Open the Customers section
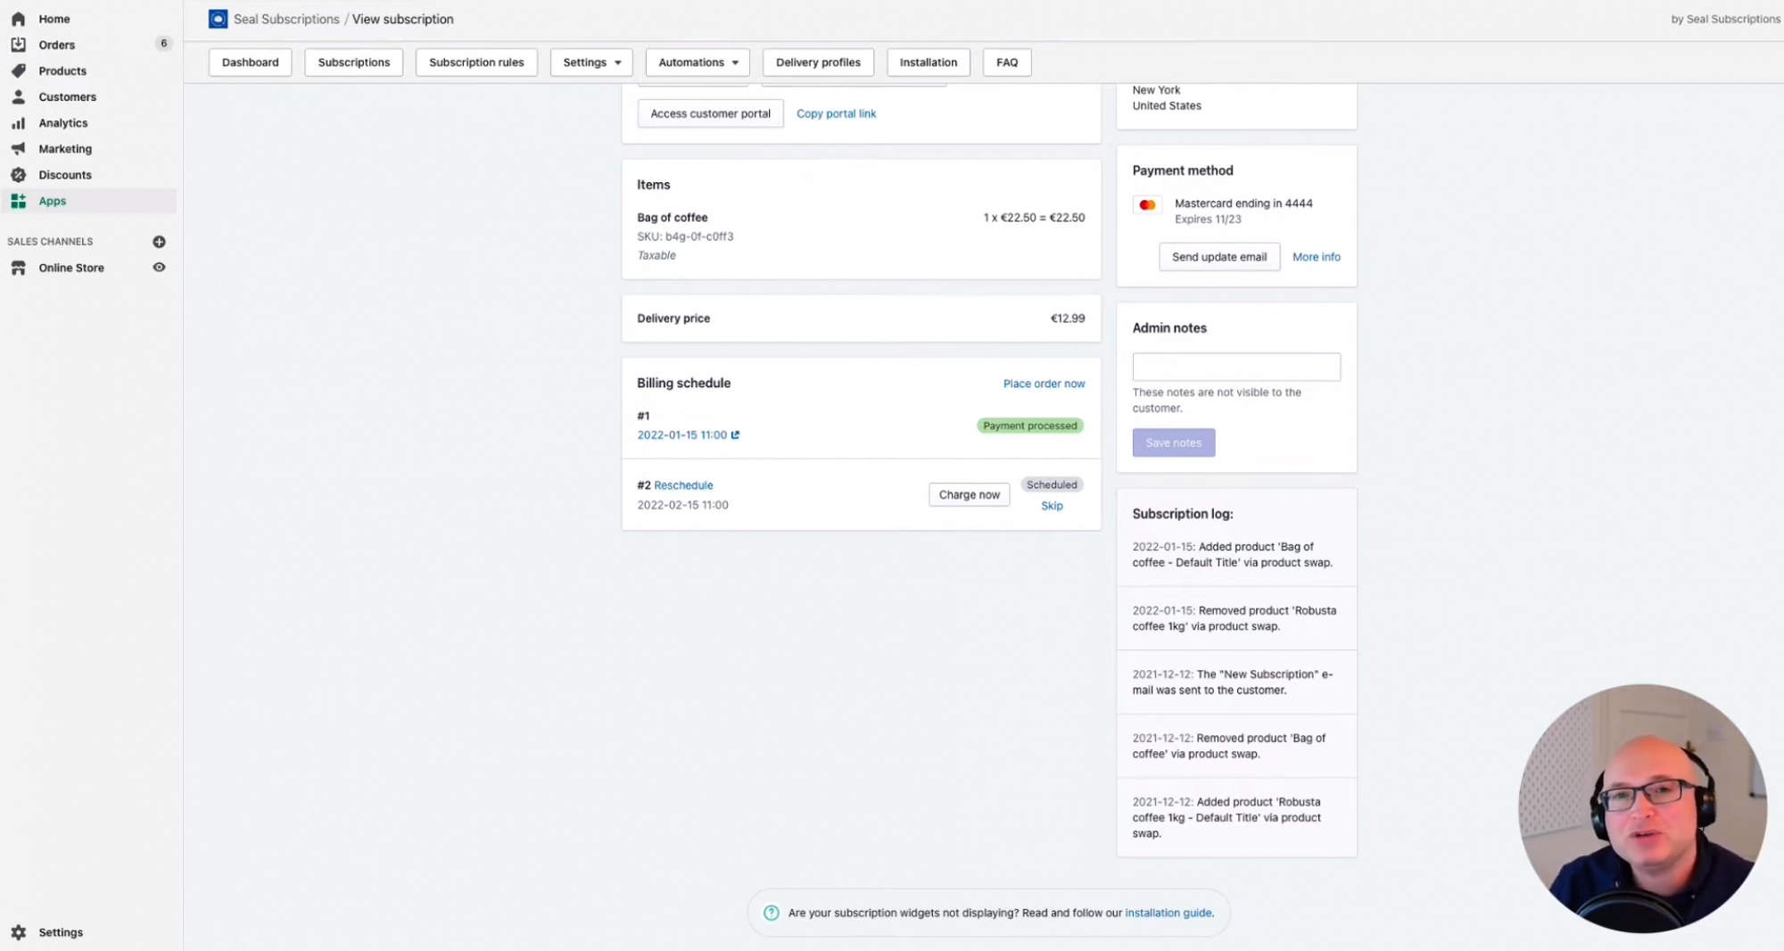 [x=67, y=96]
